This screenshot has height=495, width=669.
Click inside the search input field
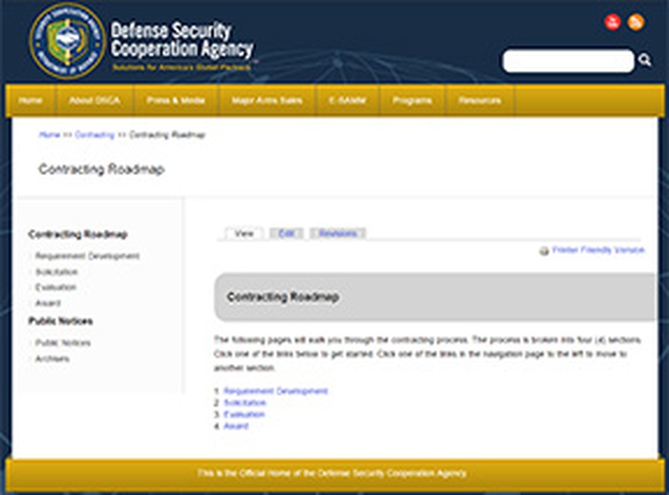point(567,60)
